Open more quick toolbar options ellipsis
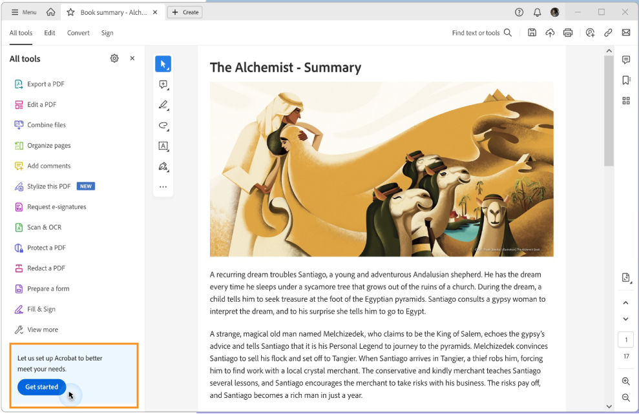The width and height of the screenshot is (639, 414). tap(163, 186)
